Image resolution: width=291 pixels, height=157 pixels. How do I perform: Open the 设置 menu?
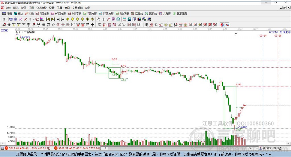pyautogui.click(x=52, y=8)
